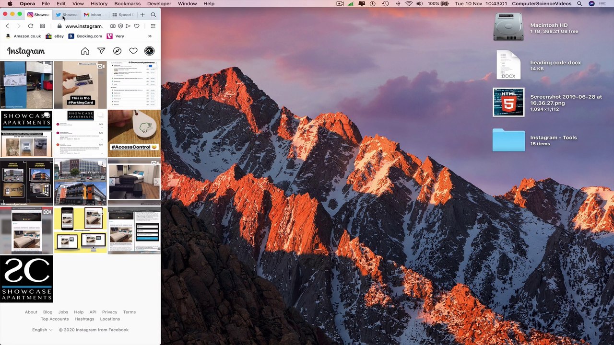Open the History menu
The image size is (614, 345).
pyautogui.click(x=99, y=3)
